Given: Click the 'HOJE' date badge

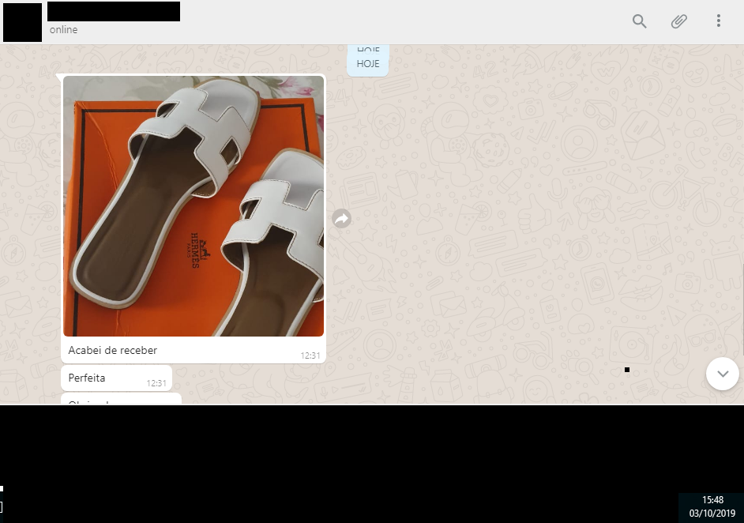Looking at the screenshot, I should tap(368, 63).
